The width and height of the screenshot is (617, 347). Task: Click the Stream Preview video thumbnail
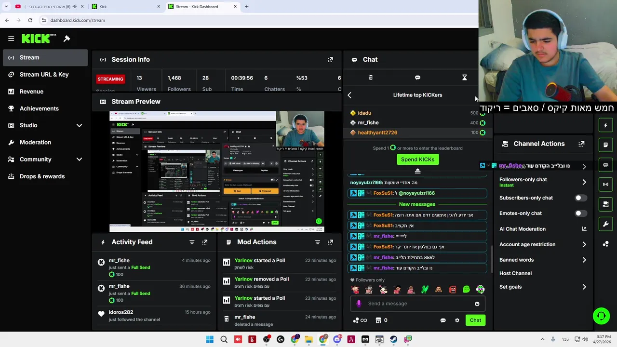217,172
